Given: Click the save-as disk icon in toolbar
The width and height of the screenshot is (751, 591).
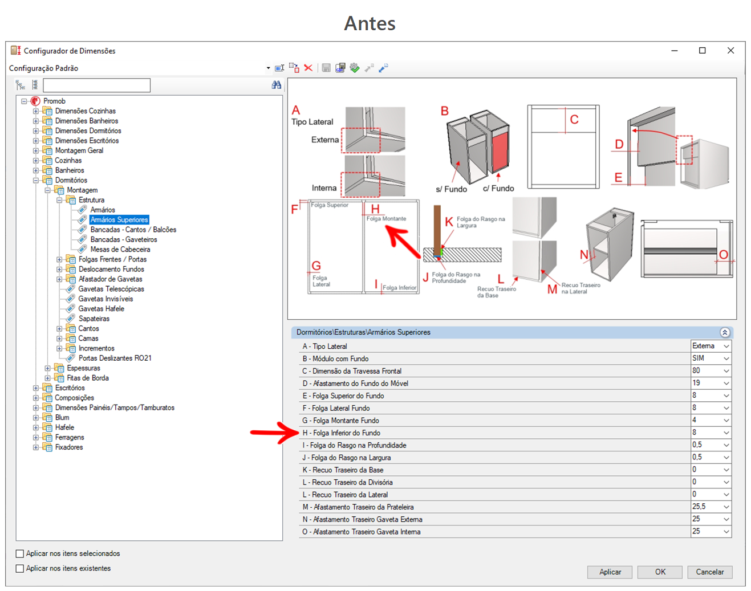Looking at the screenshot, I should (340, 68).
